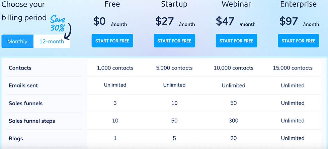Click the Sales funnel steps row label
The width and height of the screenshot is (328, 149).
pos(32,121)
